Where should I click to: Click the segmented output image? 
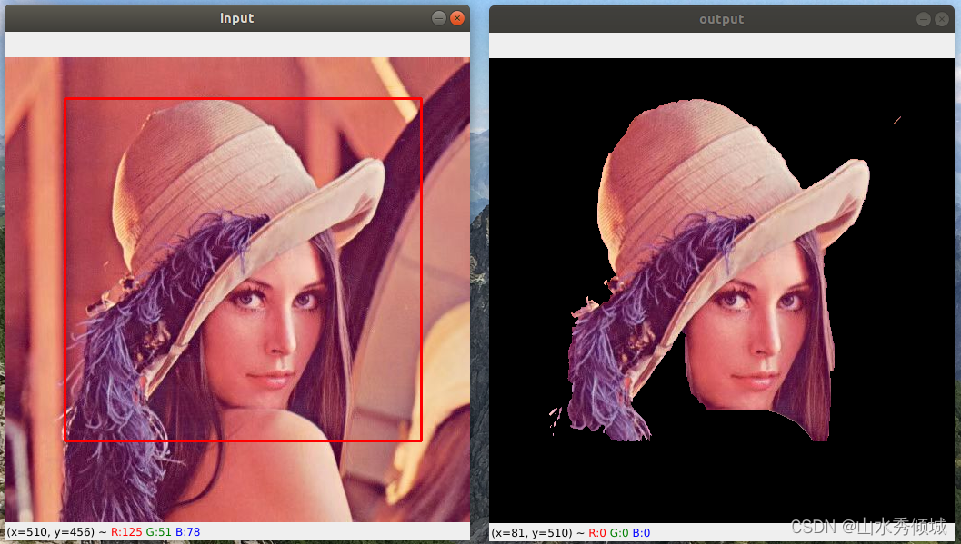[x=722, y=291]
